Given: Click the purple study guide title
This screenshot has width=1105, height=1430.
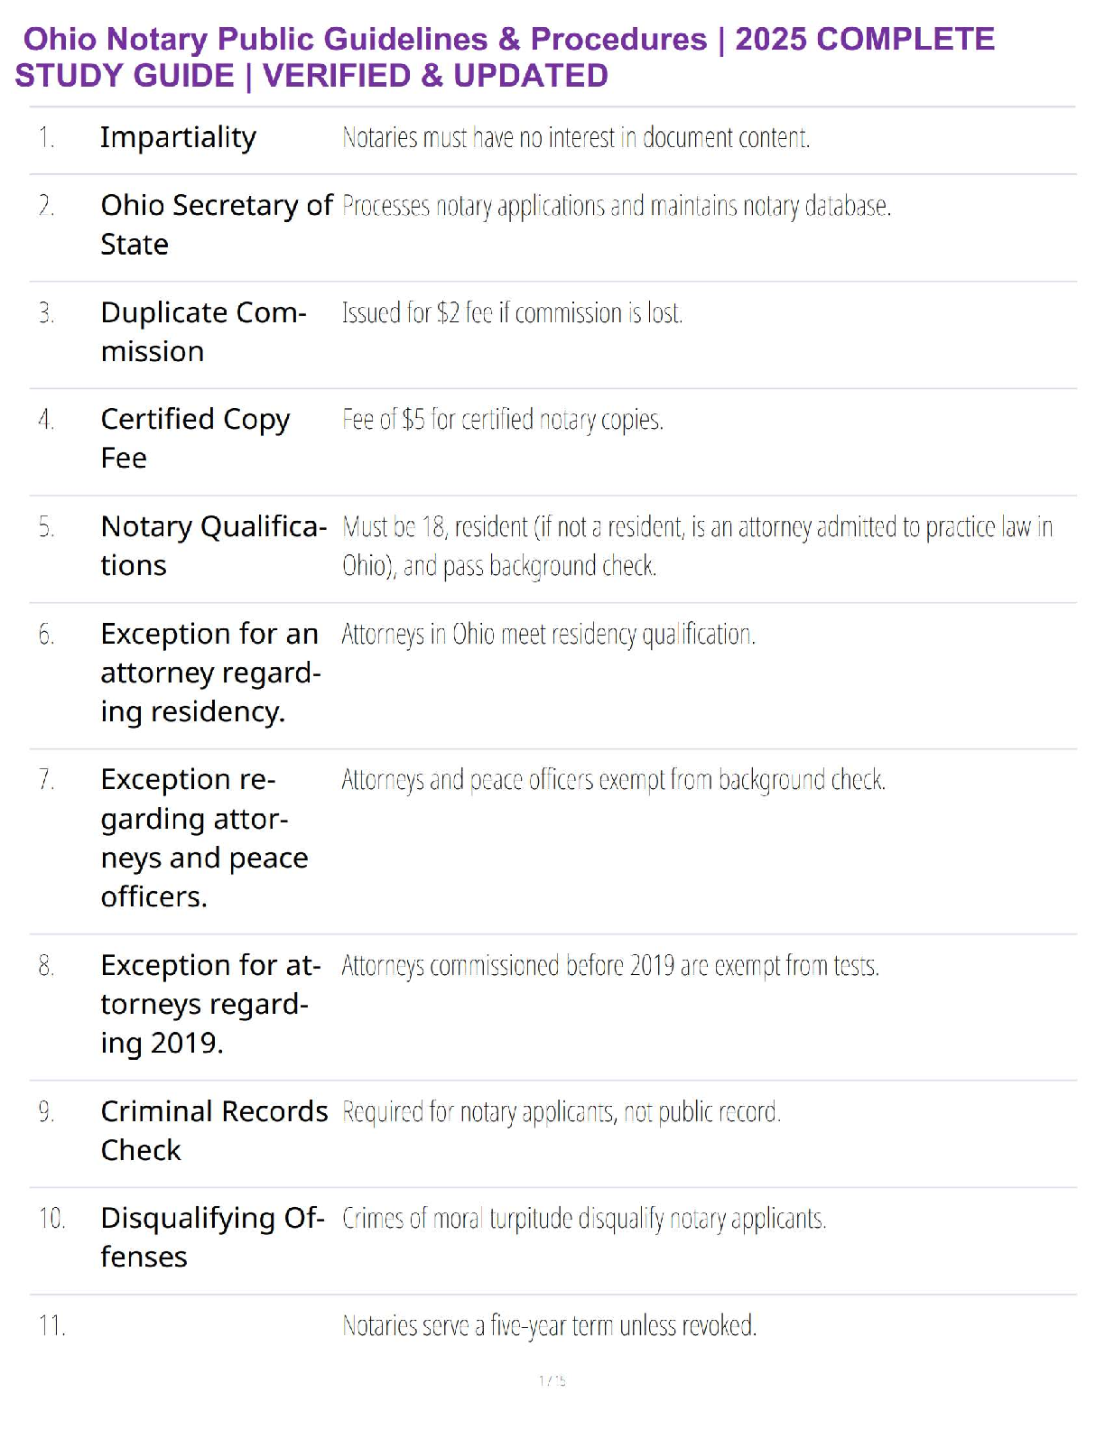Looking at the screenshot, I should point(506,57).
